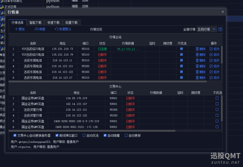Image resolution: width=243 pixels, height=167 pixels.
Task: Click 行情总览 overview link
Action: point(96,30)
